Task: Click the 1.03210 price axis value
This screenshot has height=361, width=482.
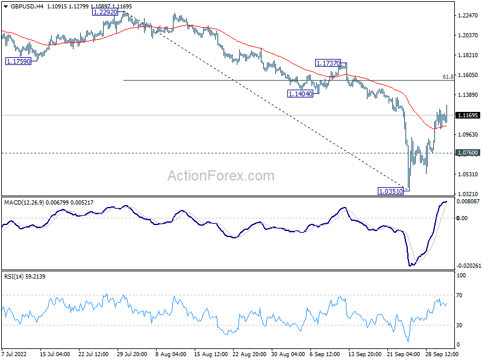Action: [468, 194]
